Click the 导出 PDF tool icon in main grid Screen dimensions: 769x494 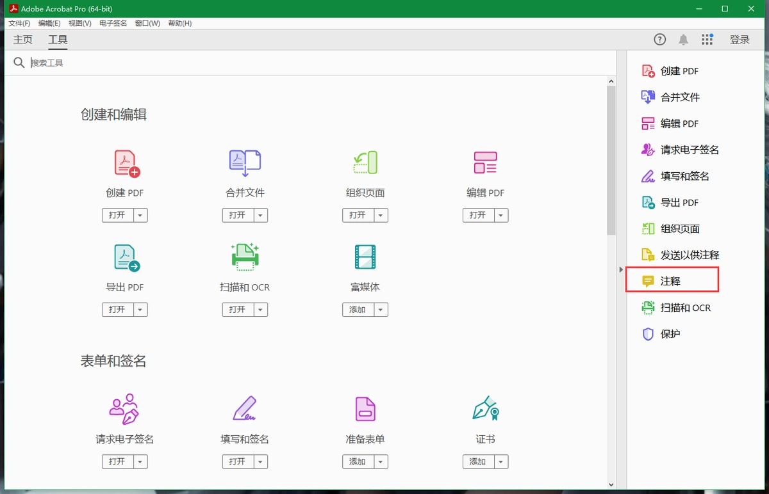tap(126, 258)
